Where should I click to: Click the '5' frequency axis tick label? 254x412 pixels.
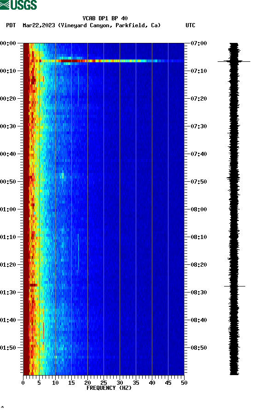pyautogui.click(x=39, y=383)
